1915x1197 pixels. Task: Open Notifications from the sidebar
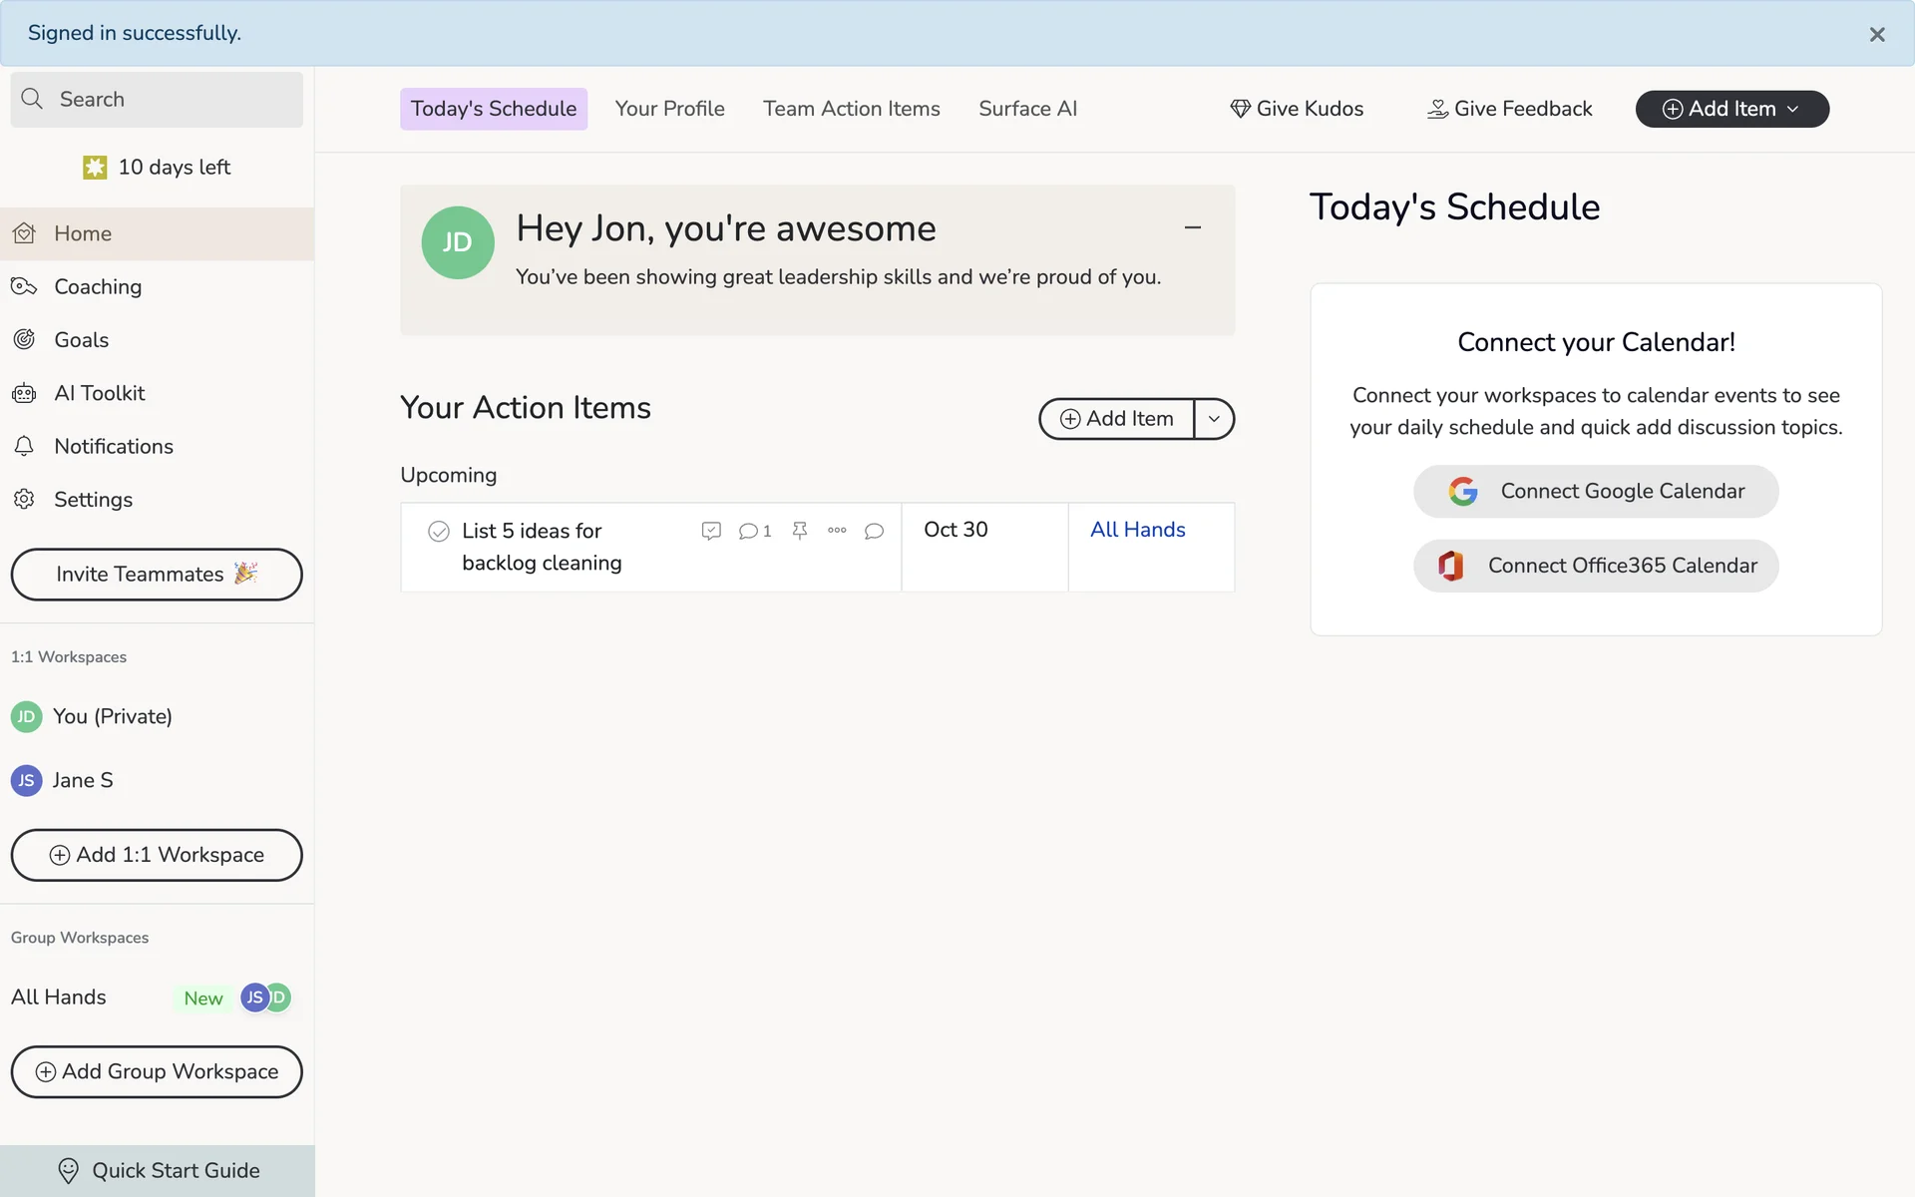[113, 446]
